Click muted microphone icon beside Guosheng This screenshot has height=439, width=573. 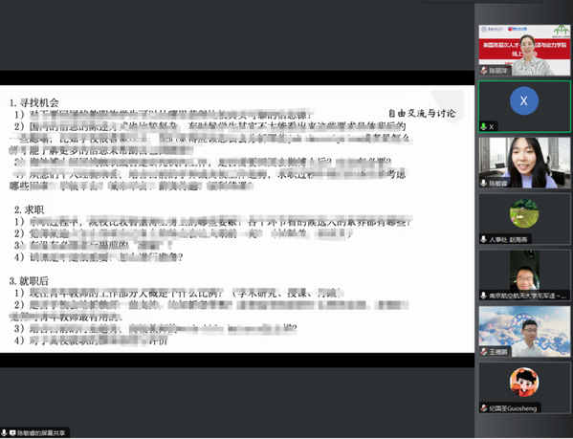(484, 408)
